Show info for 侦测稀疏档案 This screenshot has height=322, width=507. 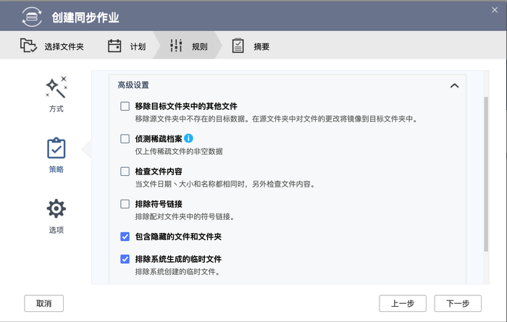click(189, 137)
